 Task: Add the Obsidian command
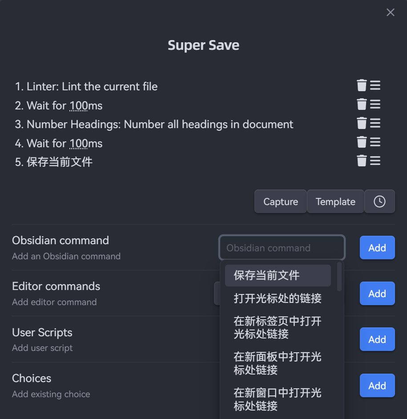(x=377, y=248)
